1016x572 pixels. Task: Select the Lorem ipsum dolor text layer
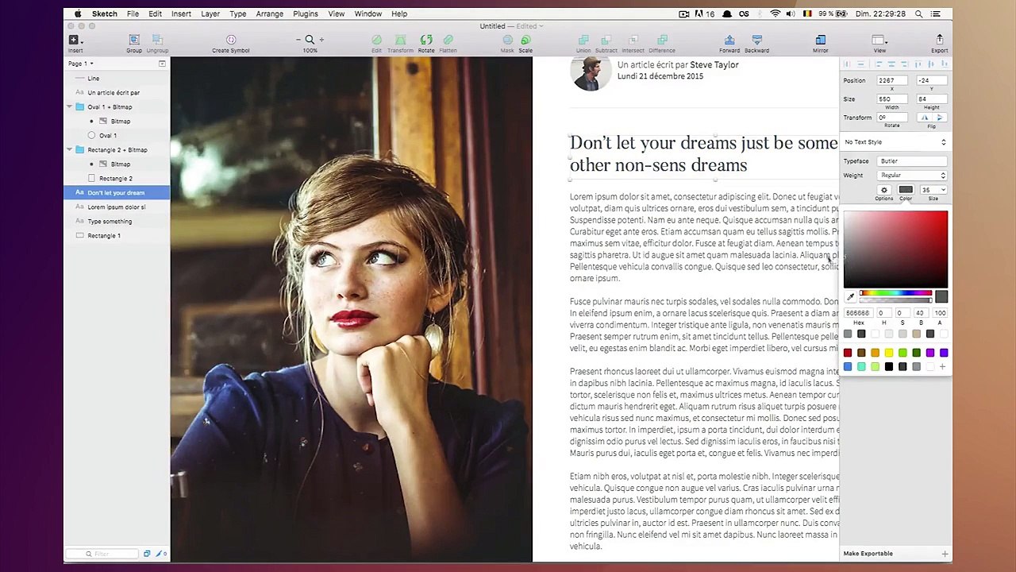click(x=117, y=207)
